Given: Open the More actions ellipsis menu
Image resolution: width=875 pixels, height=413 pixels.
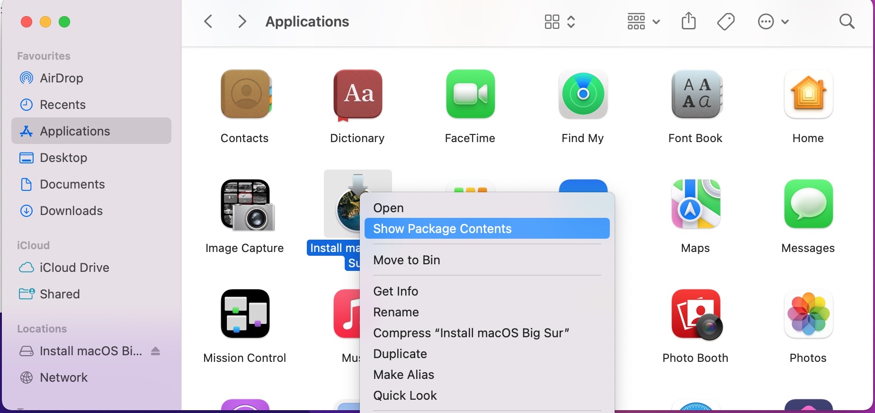Looking at the screenshot, I should coord(773,21).
